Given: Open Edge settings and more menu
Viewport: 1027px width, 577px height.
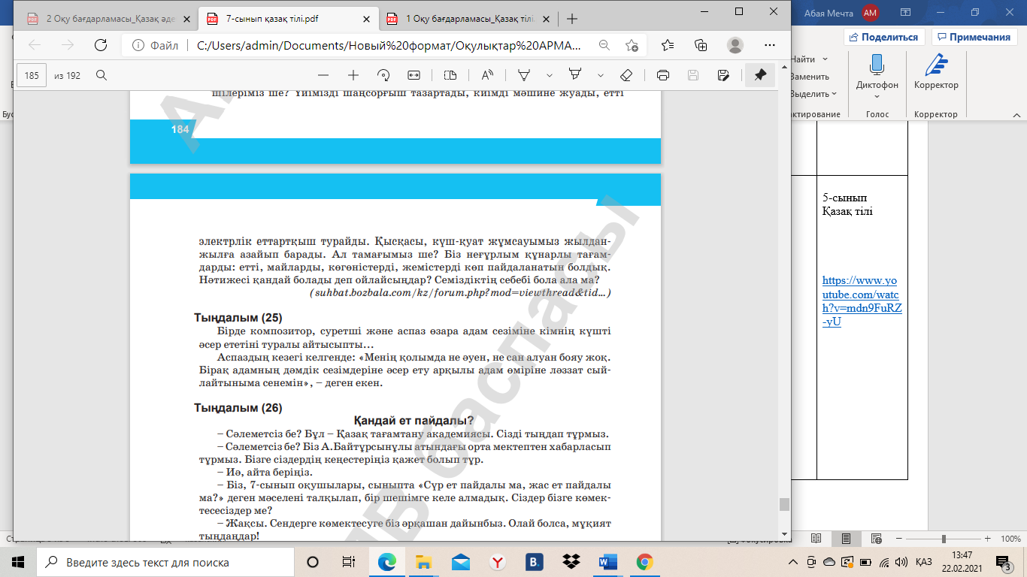Looking at the screenshot, I should pyautogui.click(x=769, y=45).
